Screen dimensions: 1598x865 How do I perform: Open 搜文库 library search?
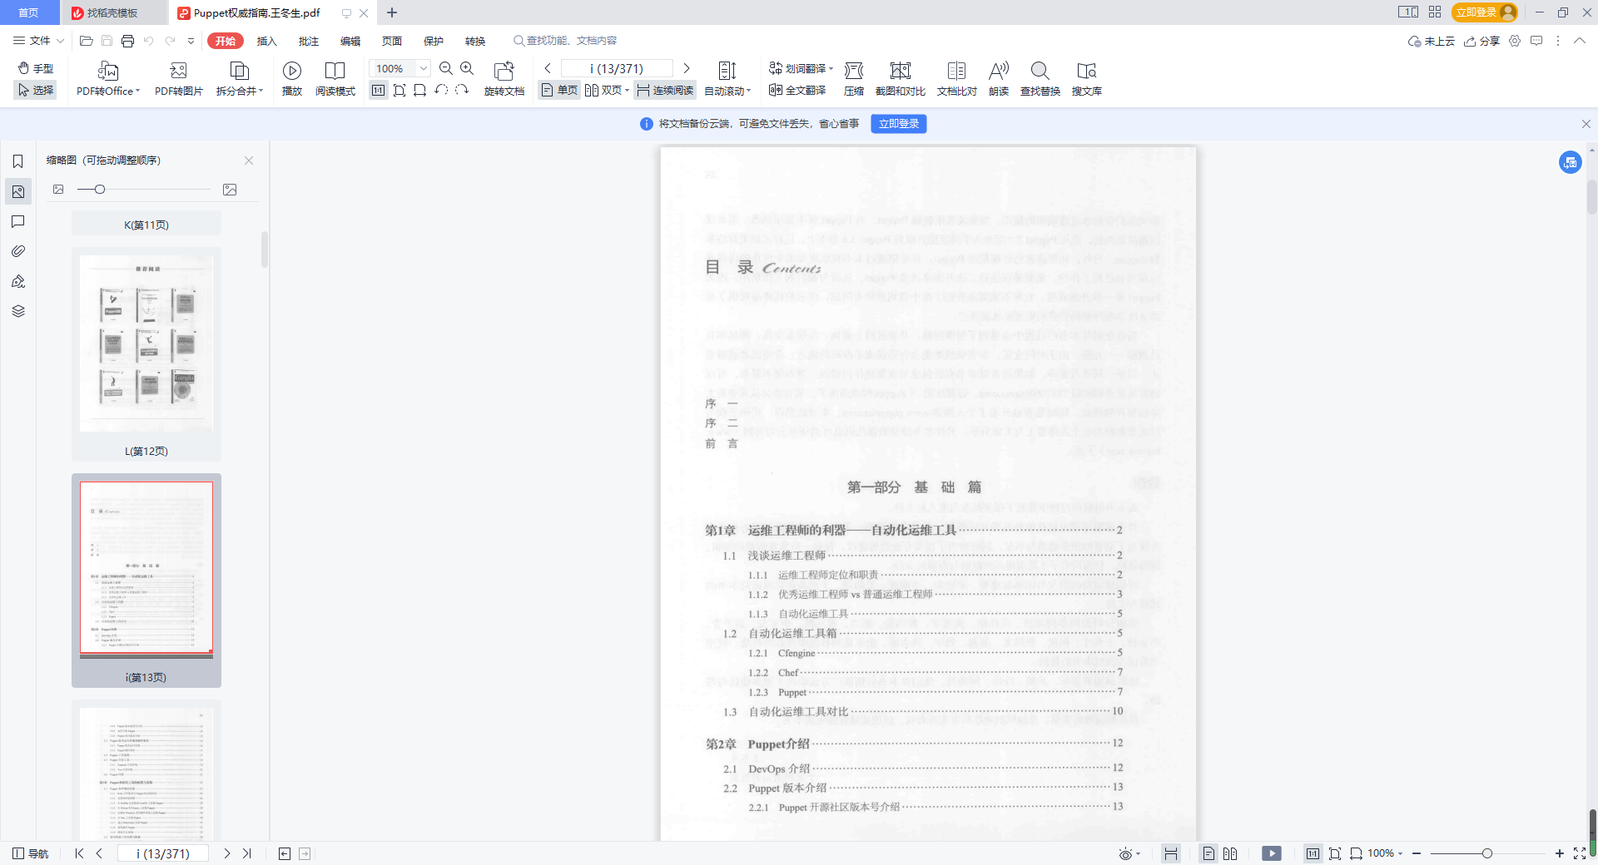tap(1087, 79)
